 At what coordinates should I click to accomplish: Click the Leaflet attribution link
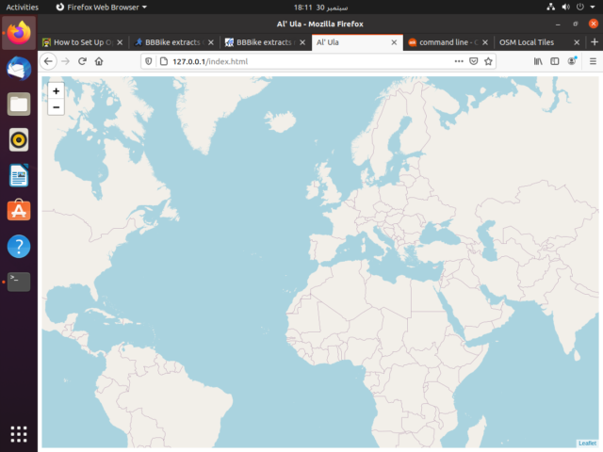[x=586, y=443]
